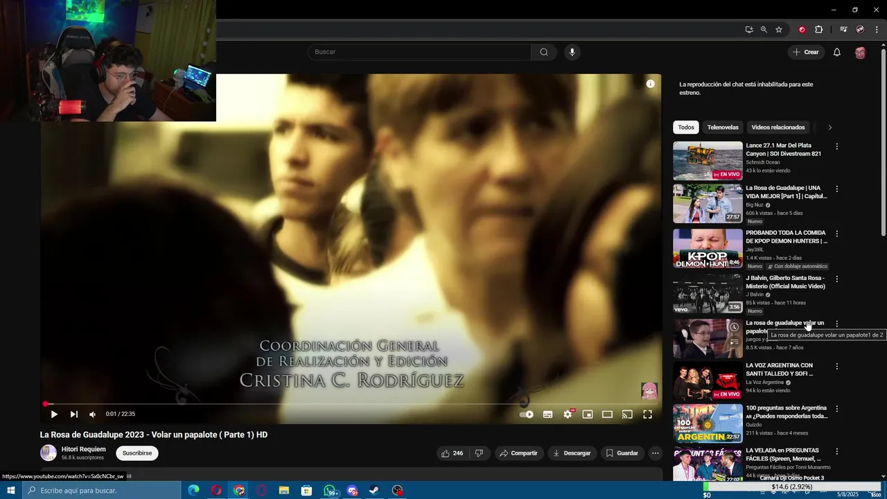The width and height of the screenshot is (887, 499).
Task: Select the Videos relacionados chip
Action: [778, 128]
